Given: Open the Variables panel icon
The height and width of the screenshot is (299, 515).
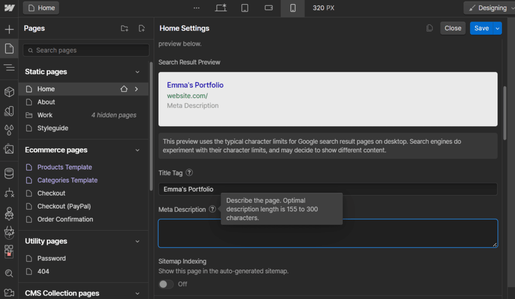Looking at the screenshot, I should pos(9,111).
